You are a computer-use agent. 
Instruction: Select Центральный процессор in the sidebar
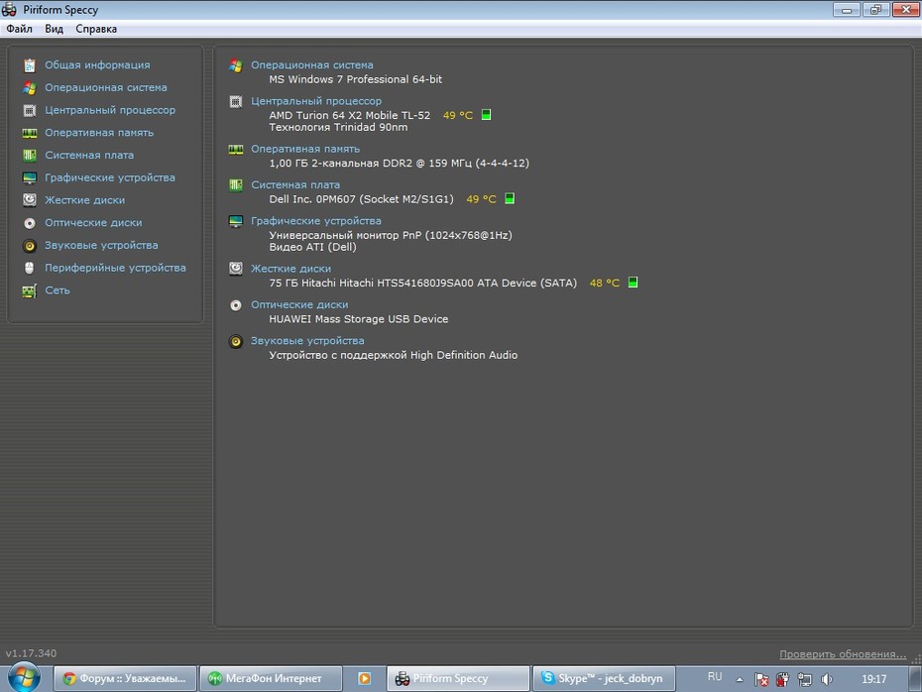[110, 110]
